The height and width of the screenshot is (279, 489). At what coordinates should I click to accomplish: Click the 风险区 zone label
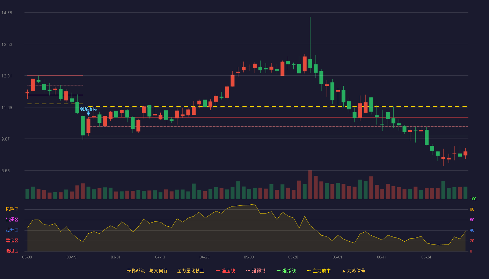[x=12, y=209]
